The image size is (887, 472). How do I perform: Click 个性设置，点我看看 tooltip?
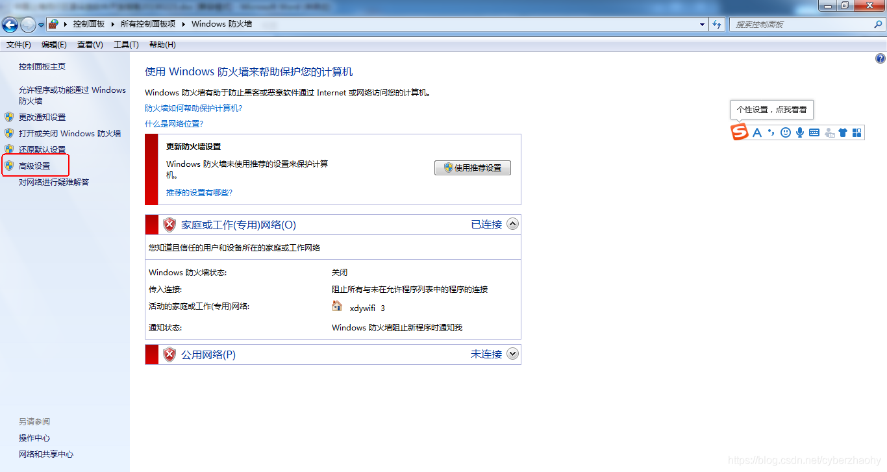point(772,110)
